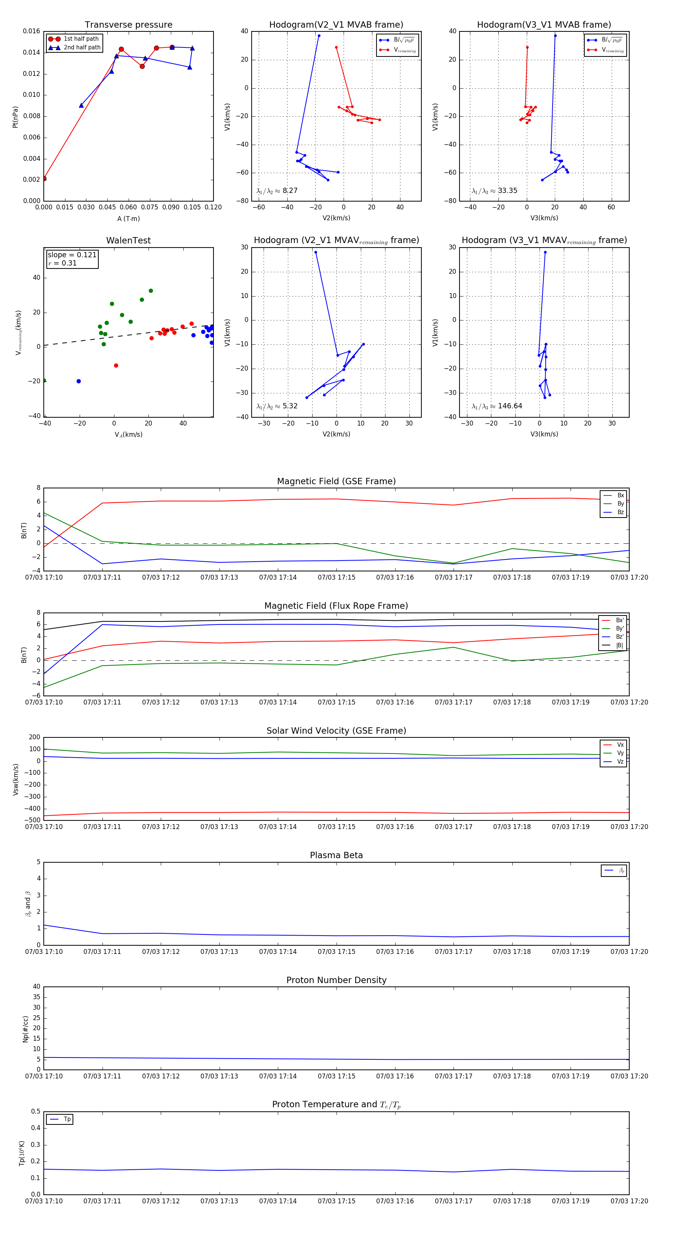Click the first-half-path point at A = 0.000
Viewport: 673px width, 1234px height.
point(44,179)
